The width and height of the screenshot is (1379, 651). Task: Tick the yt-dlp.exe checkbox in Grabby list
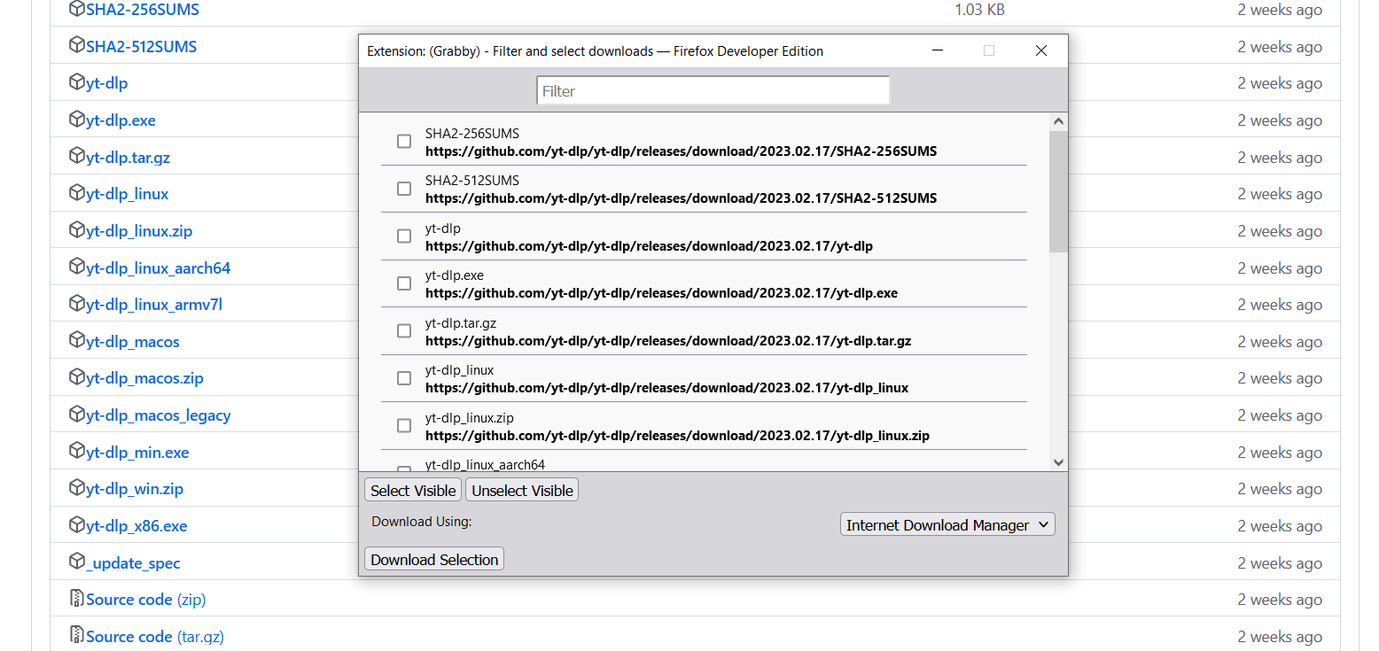point(404,283)
